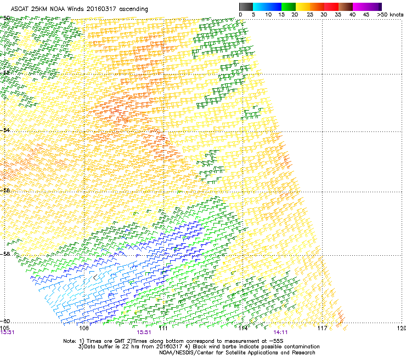Click the title "ASCAT 25KM NOAA Winds 20160317 ascending"
406x356 pixels.
tap(79, 9)
